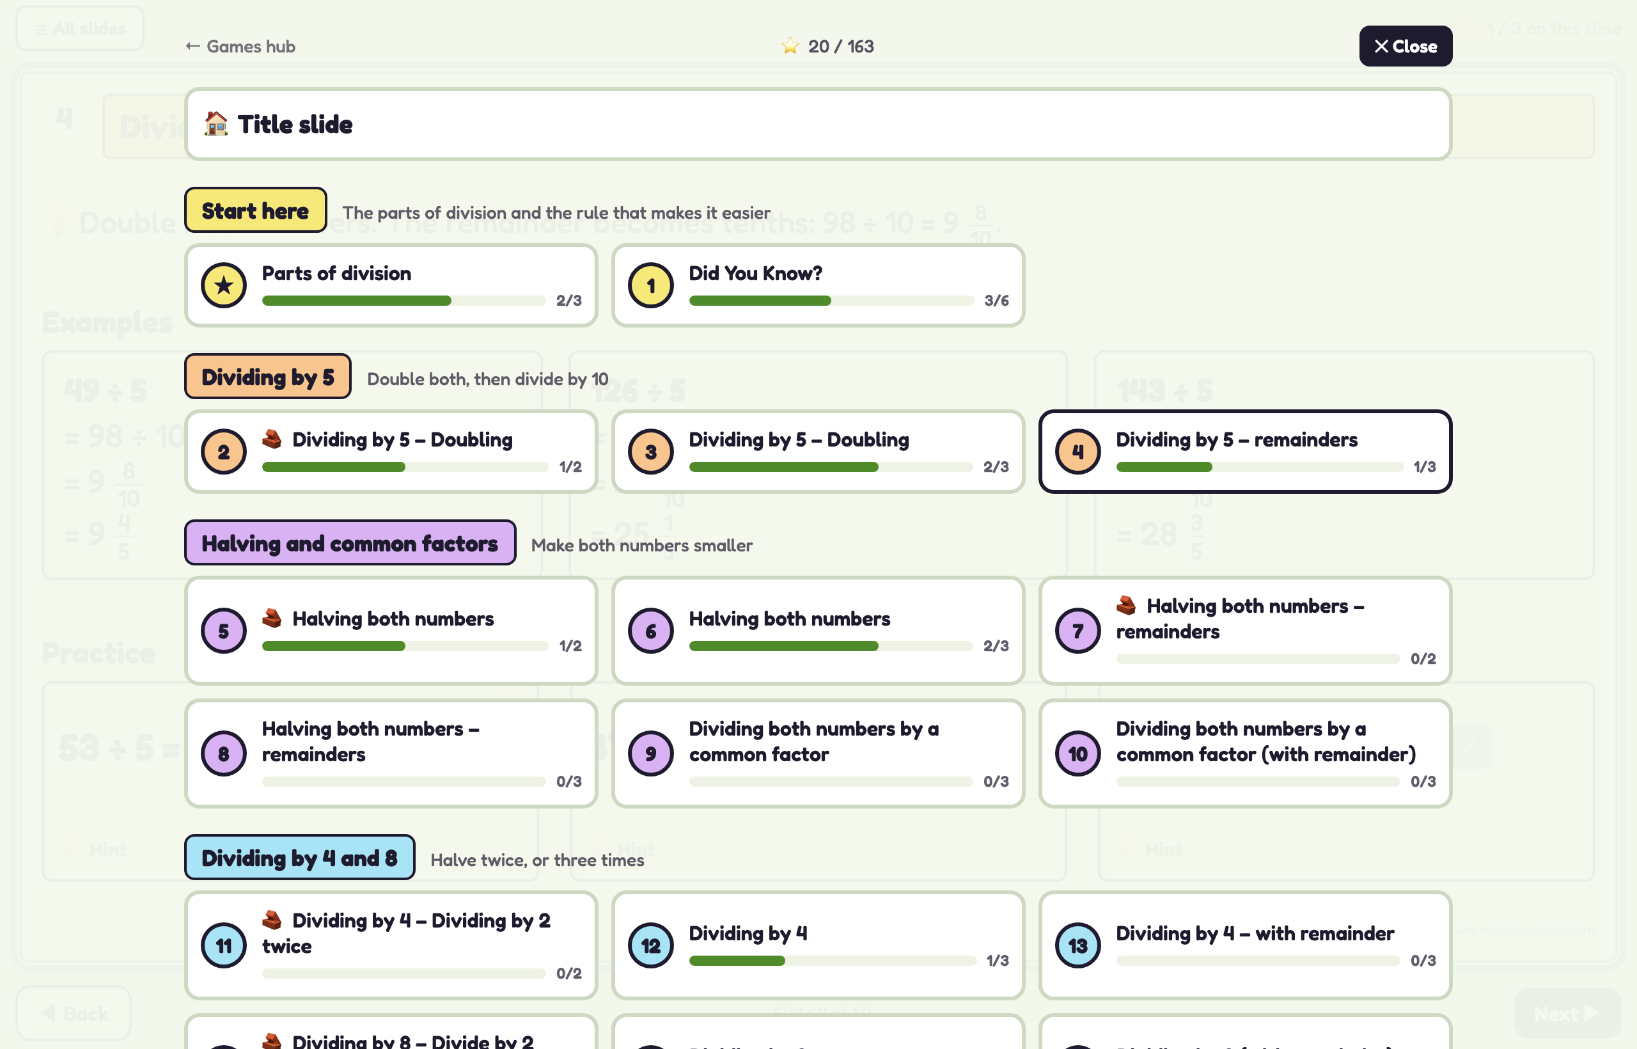Open Dividing by 5 – remainders slide title
Image resolution: width=1637 pixels, height=1049 pixels.
tap(1236, 439)
